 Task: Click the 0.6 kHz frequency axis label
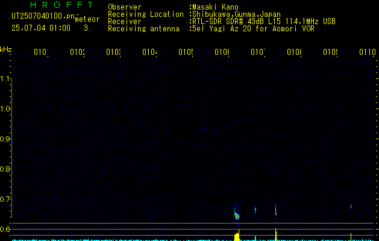pyautogui.click(x=5, y=229)
